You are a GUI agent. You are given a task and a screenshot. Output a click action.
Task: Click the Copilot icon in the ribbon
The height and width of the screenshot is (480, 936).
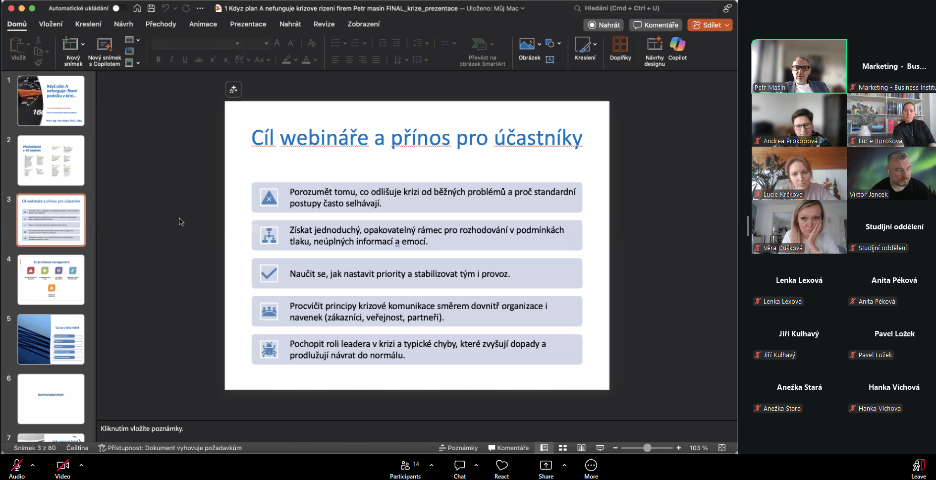click(x=677, y=45)
